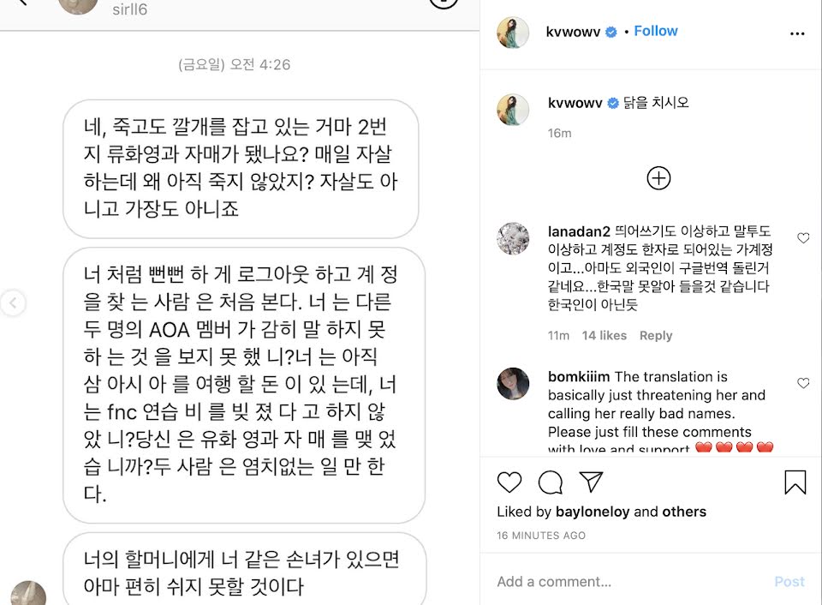822x605 pixels.
Task: Go to the previous image with left arrow
Action: (x=13, y=302)
